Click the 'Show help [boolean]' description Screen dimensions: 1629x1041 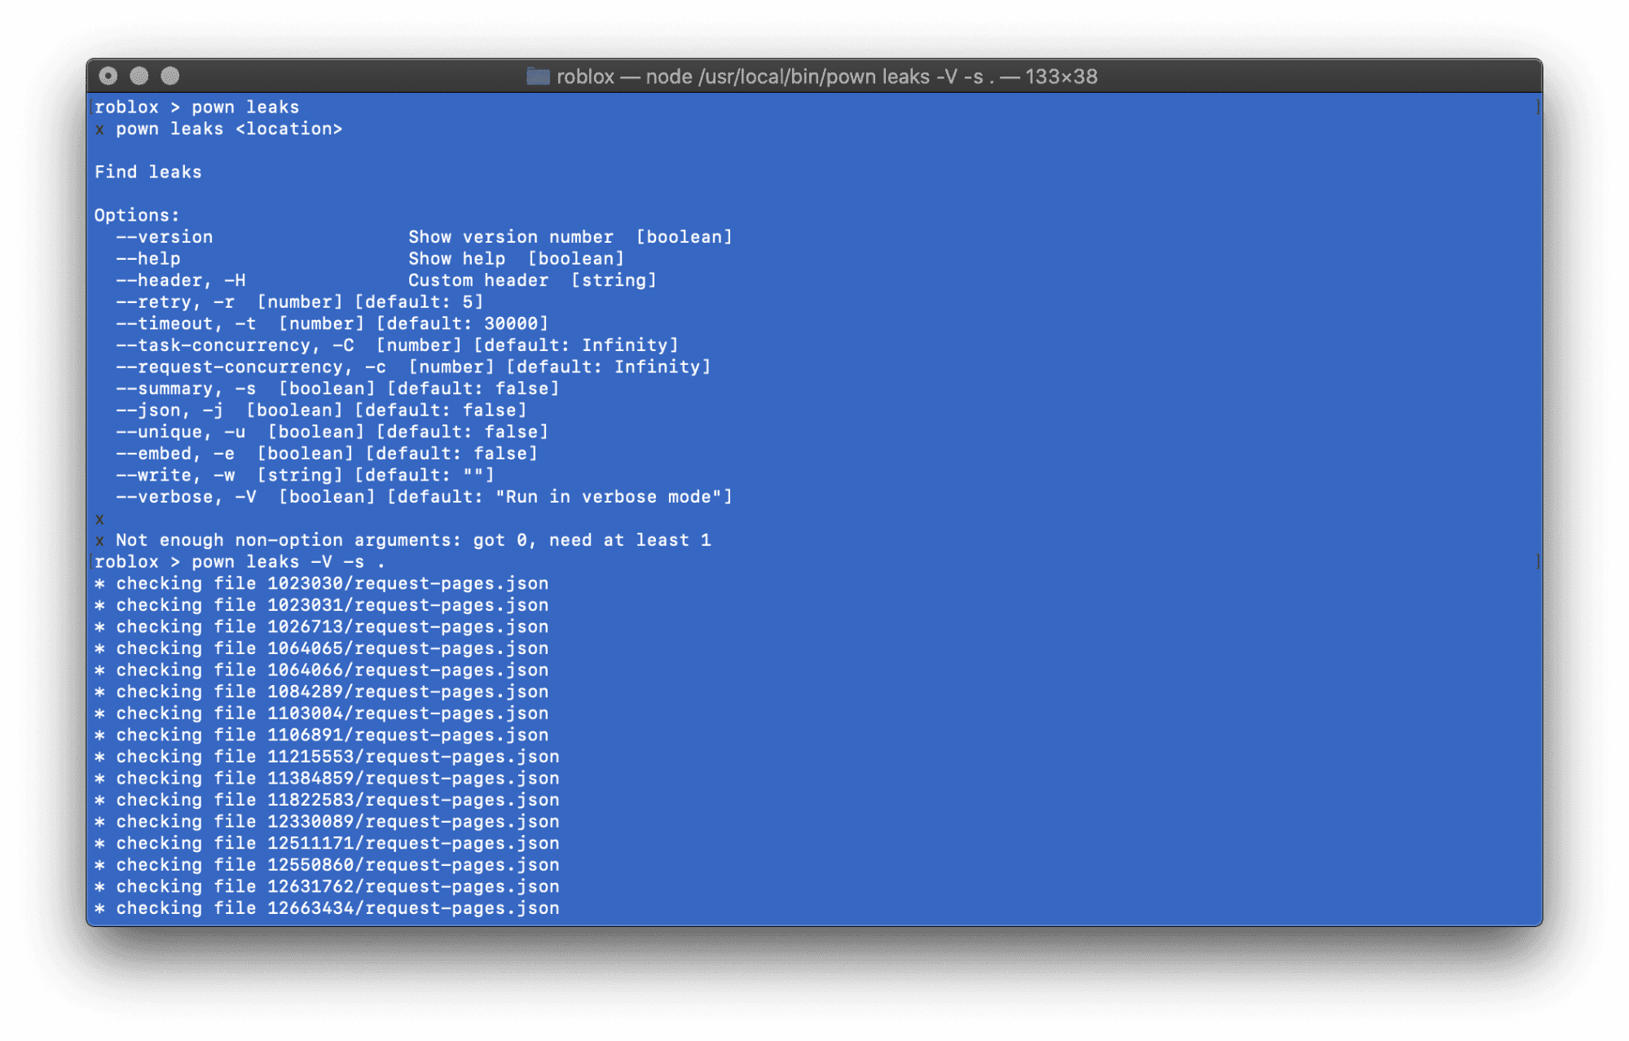click(517, 258)
